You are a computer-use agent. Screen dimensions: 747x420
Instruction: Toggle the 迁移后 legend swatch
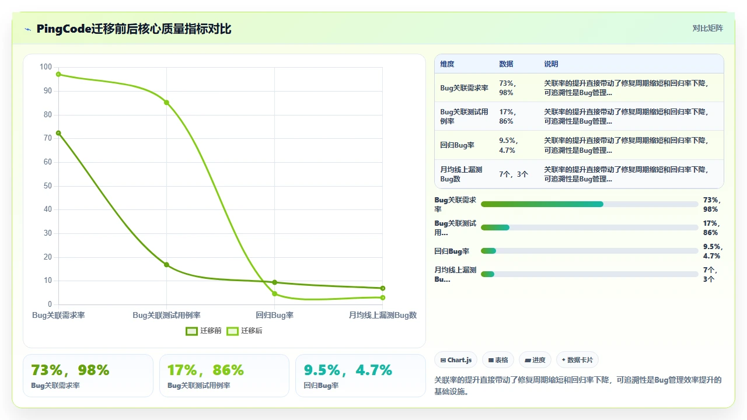(232, 331)
